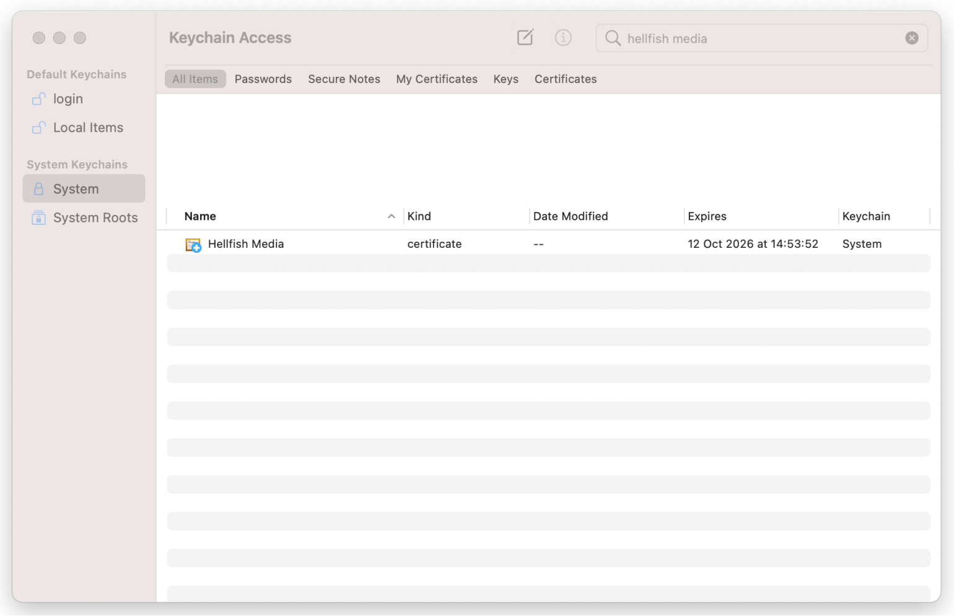Select the Secure Notes tab
The image size is (954, 616).
tap(344, 79)
